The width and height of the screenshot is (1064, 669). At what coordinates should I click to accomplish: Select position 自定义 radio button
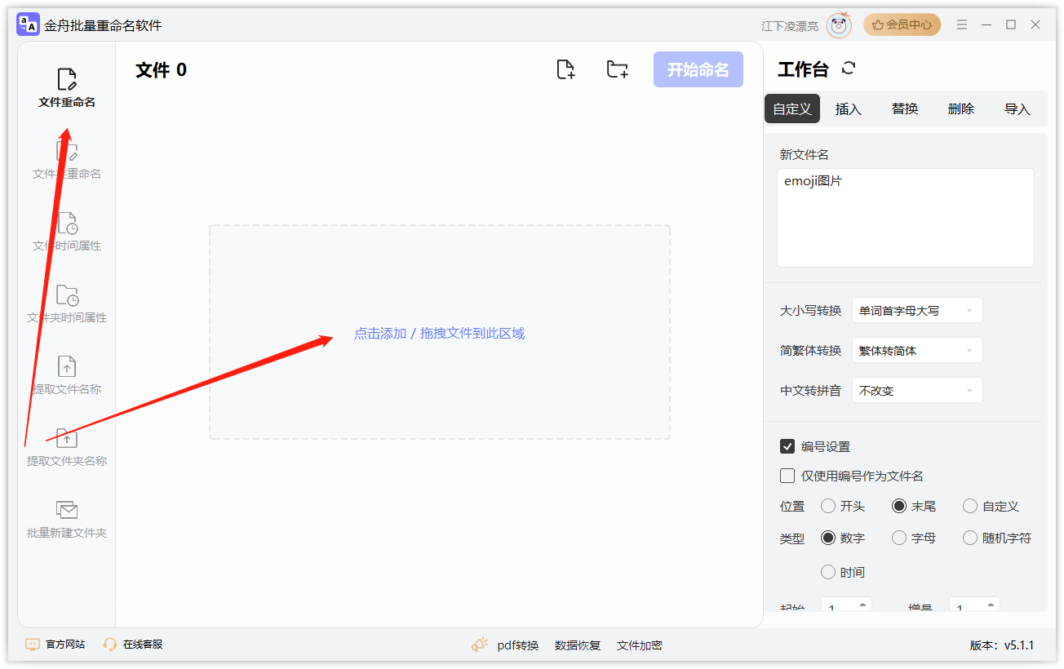[970, 506]
